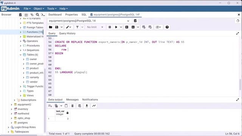Click the connection status database icon
242x136 pixels.
135,21
